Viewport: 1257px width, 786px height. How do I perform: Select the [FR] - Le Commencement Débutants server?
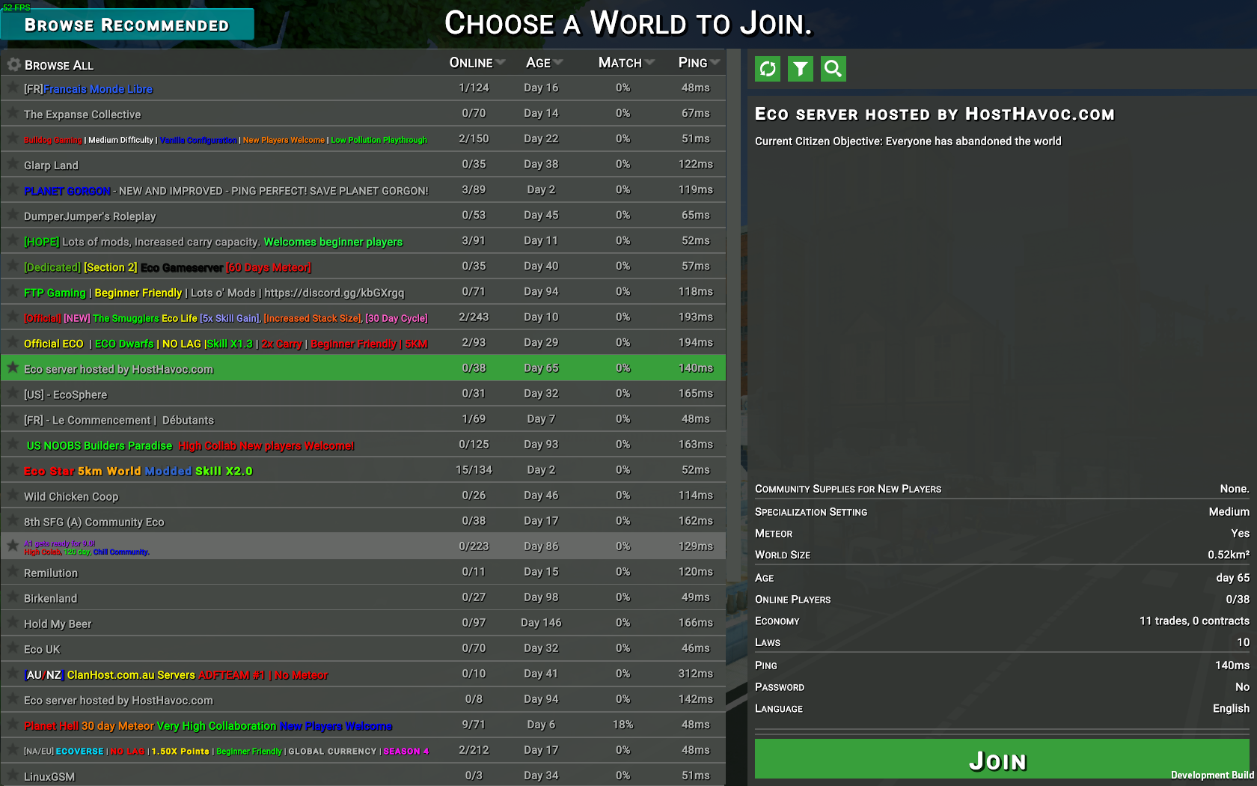click(364, 419)
